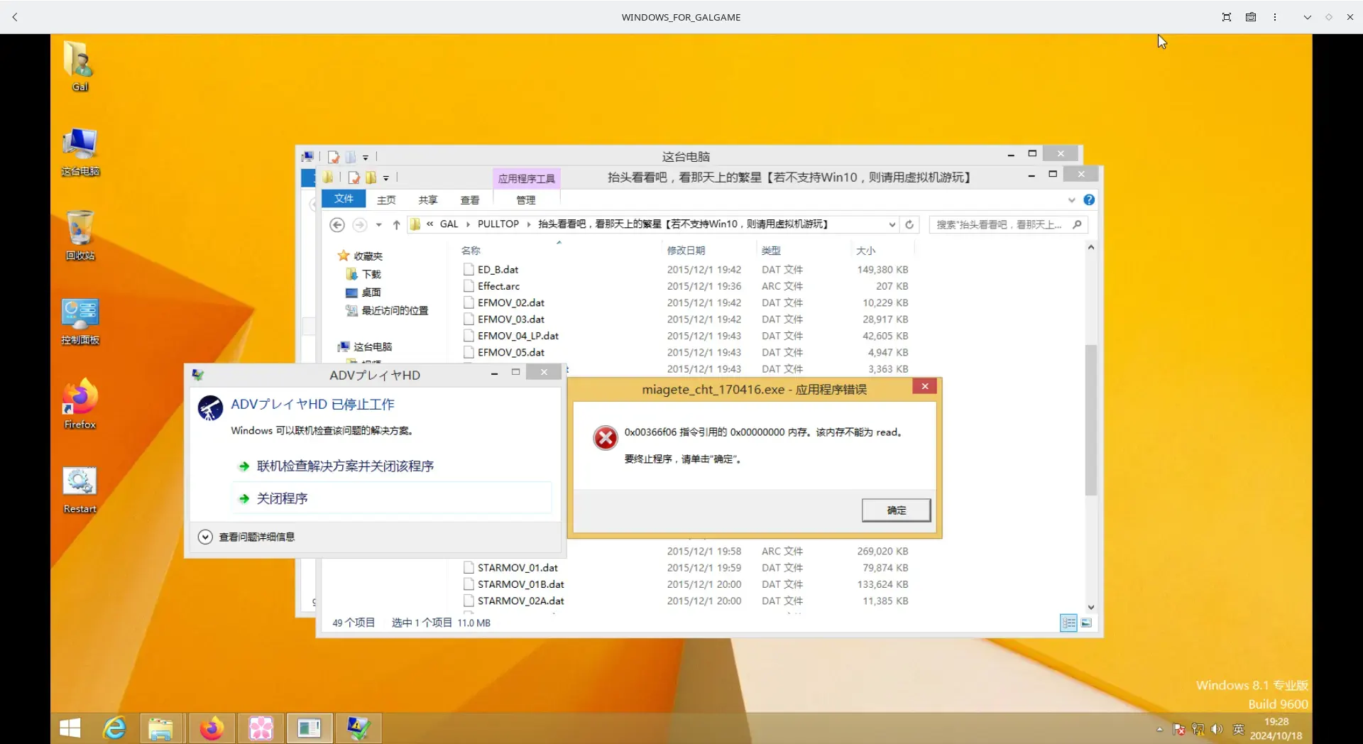
Task: Open the Windows Start button
Action: click(70, 728)
